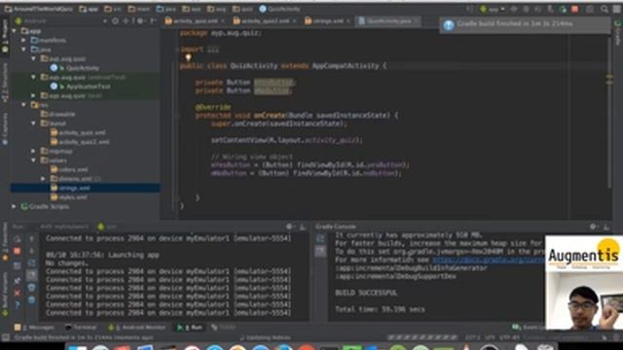Expand the manifests folder node
This screenshot has width=623, height=350.
pos(23,40)
